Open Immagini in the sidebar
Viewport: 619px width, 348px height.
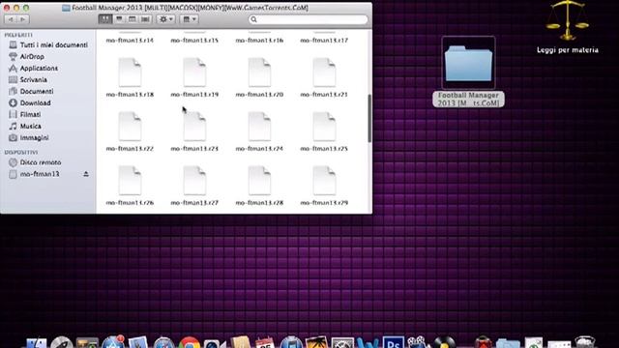tap(29, 137)
